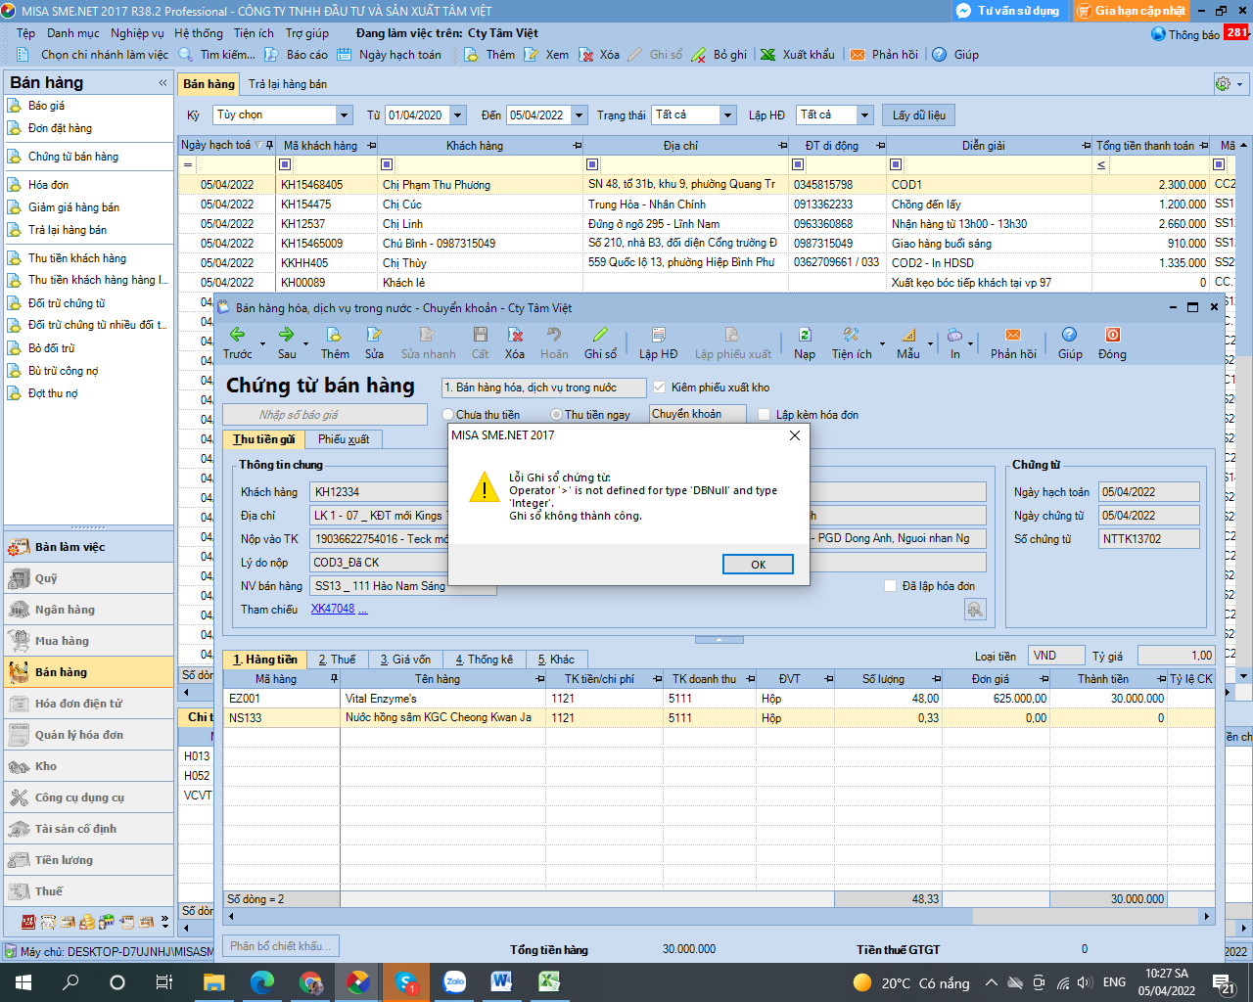Open the Nghiệp vụ menu
This screenshot has width=1253, height=1002.
[x=137, y=33]
